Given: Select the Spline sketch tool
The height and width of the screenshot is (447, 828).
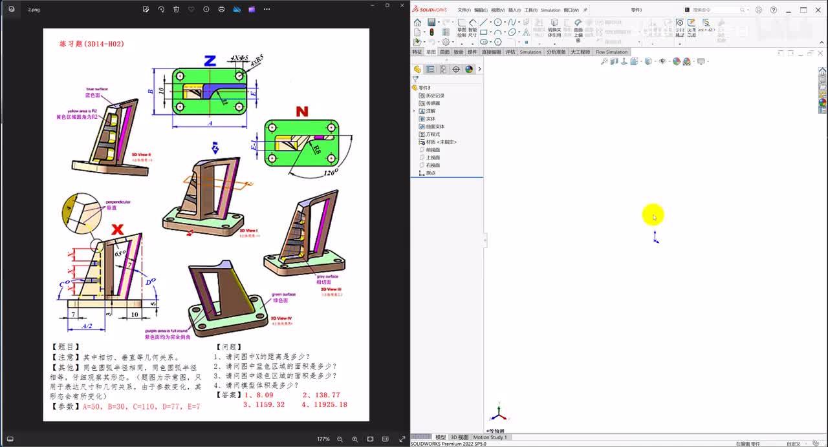Looking at the screenshot, I should click(x=512, y=23).
